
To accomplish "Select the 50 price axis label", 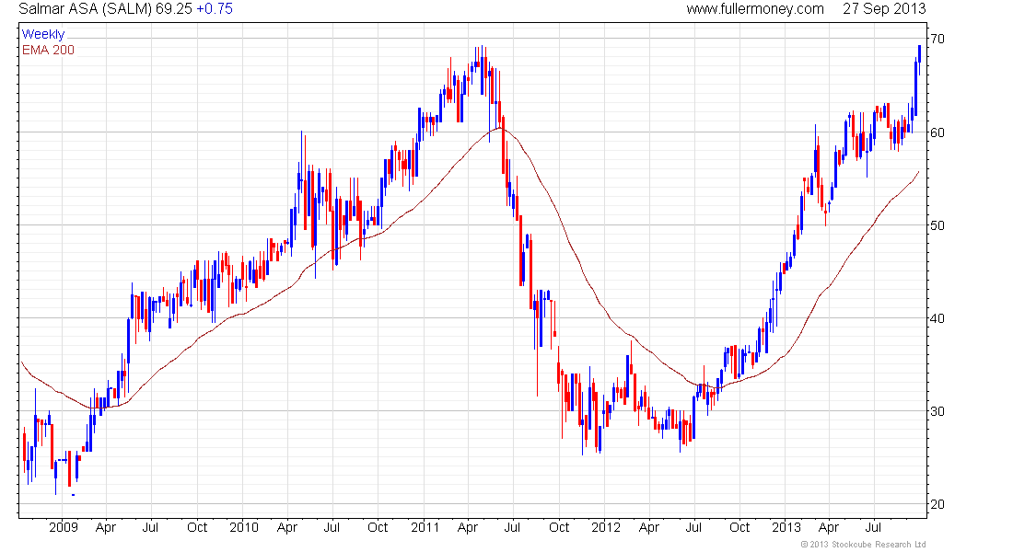I will (x=937, y=226).
